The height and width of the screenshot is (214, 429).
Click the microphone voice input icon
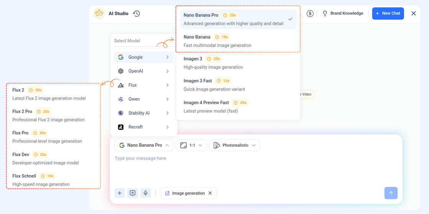(146, 193)
